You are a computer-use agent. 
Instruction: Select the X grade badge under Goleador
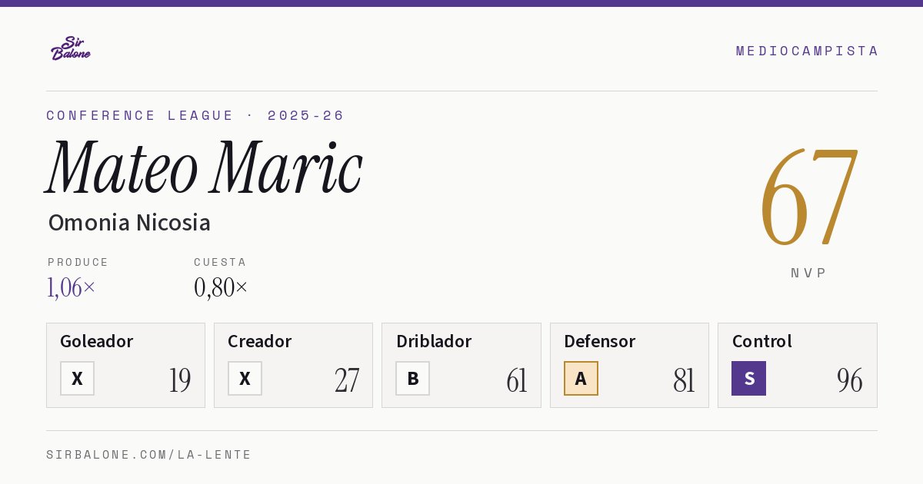point(77,378)
